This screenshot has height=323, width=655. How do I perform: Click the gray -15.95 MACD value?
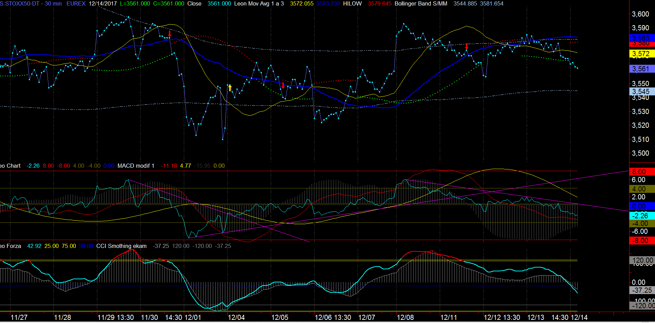pos(202,166)
